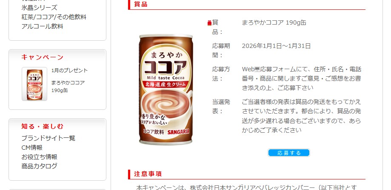Open the 氷晶シリーズ link

point(39,8)
